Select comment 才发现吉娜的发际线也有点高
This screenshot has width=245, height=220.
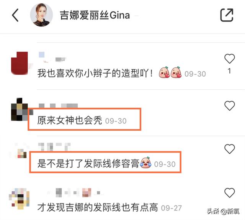click(x=98, y=207)
